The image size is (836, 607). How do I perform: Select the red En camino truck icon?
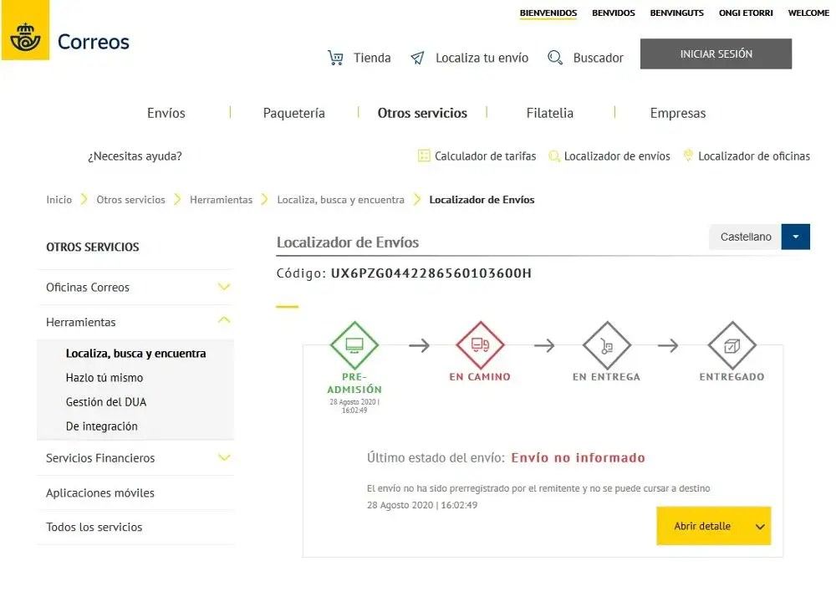(x=481, y=345)
